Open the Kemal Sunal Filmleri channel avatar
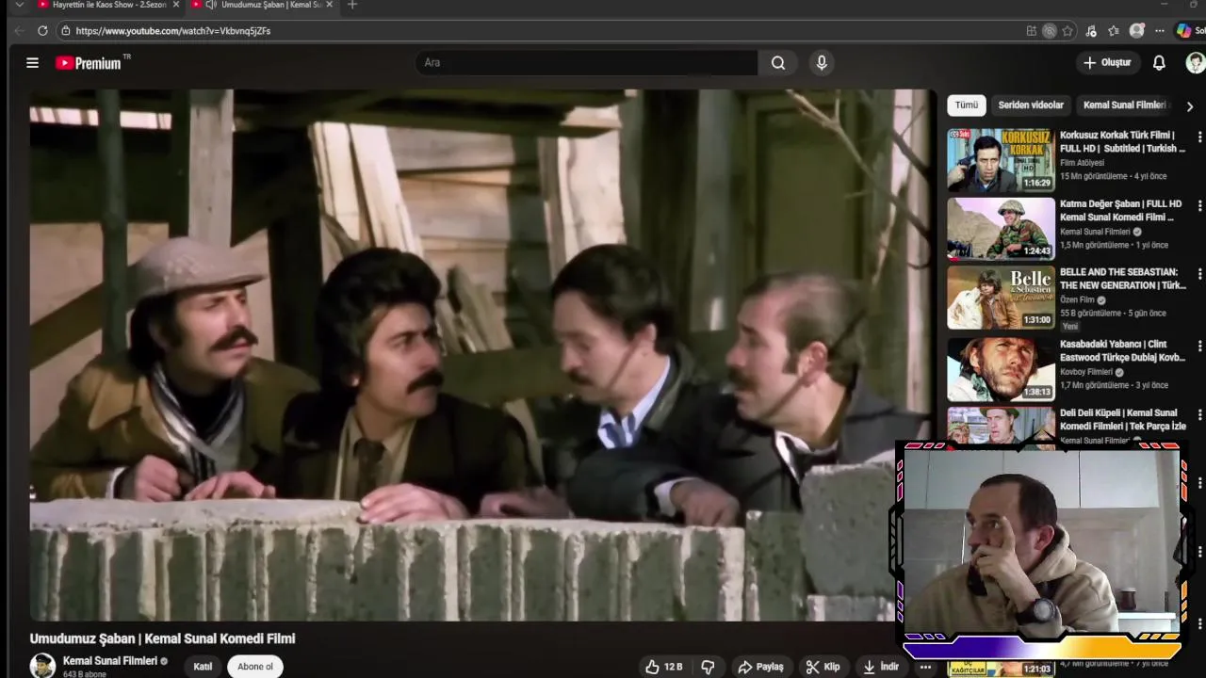The height and width of the screenshot is (678, 1206). [x=42, y=665]
